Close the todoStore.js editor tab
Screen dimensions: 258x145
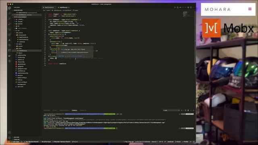tap(69, 7)
